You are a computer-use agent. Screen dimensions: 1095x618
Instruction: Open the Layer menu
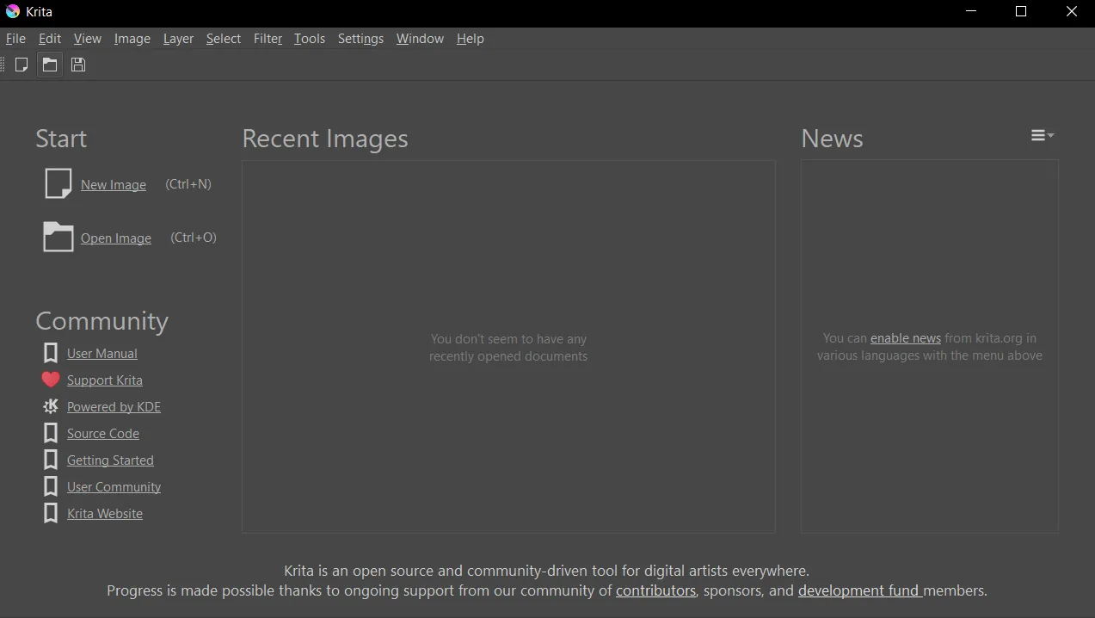(x=178, y=39)
